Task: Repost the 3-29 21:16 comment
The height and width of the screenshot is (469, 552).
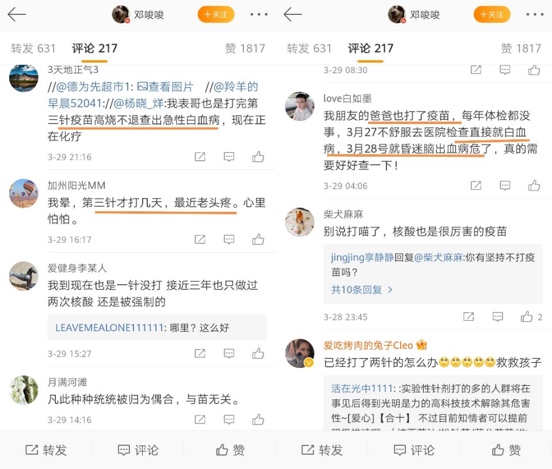Action: coord(200,157)
